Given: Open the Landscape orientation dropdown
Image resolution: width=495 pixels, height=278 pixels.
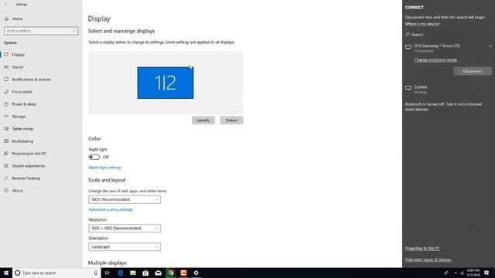Looking at the screenshot, I should [125, 247].
